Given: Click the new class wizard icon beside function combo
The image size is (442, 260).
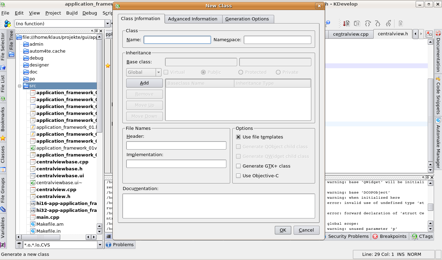Looking at the screenshot, I should pos(7,24).
